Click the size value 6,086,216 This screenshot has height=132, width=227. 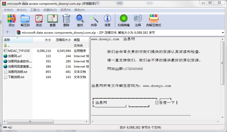[x=44, y=51]
